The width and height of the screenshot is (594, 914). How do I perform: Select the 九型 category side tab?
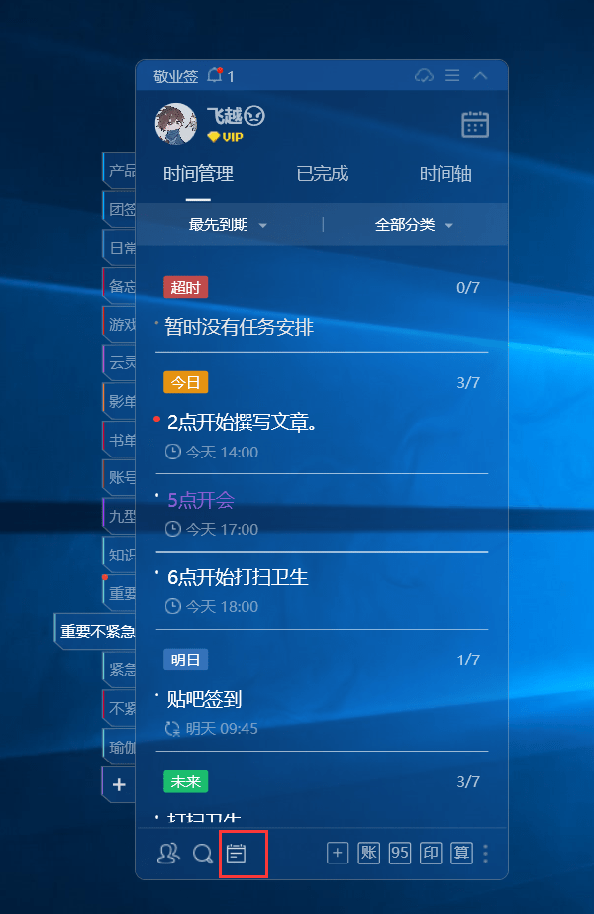coord(120,517)
